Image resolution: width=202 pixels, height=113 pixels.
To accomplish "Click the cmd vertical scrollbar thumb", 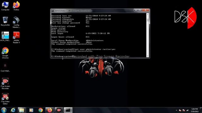I will point(147,20).
